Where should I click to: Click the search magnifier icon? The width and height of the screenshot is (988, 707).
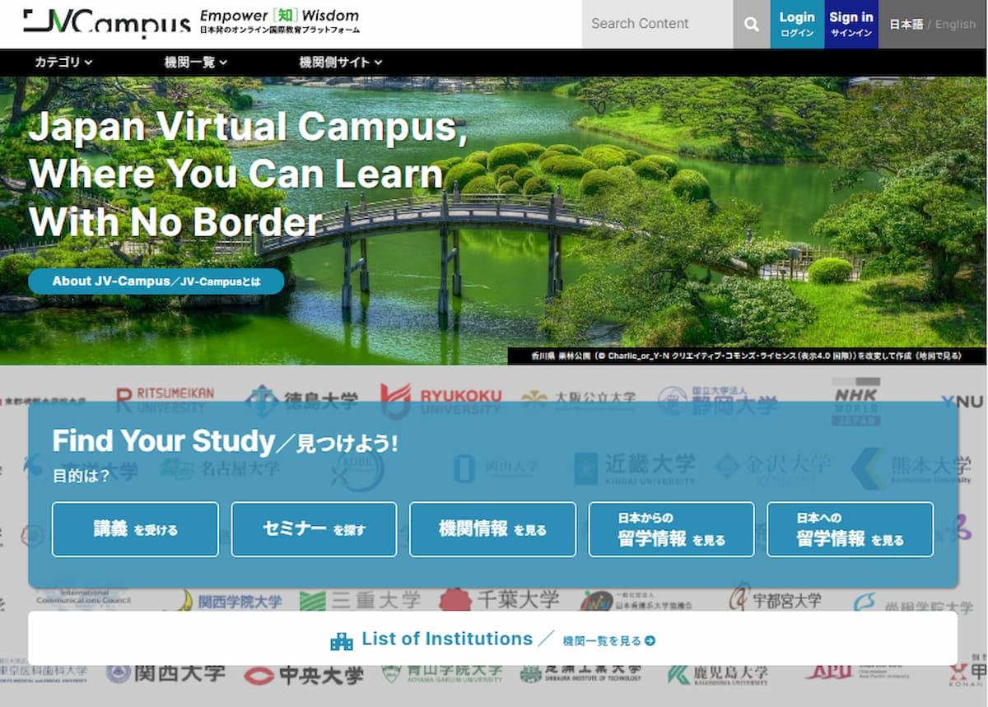tap(750, 25)
